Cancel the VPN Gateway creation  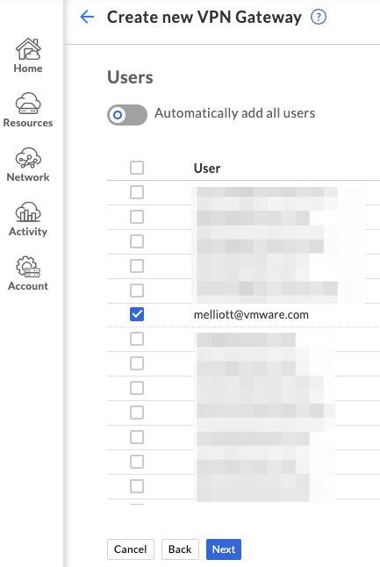pos(131,549)
